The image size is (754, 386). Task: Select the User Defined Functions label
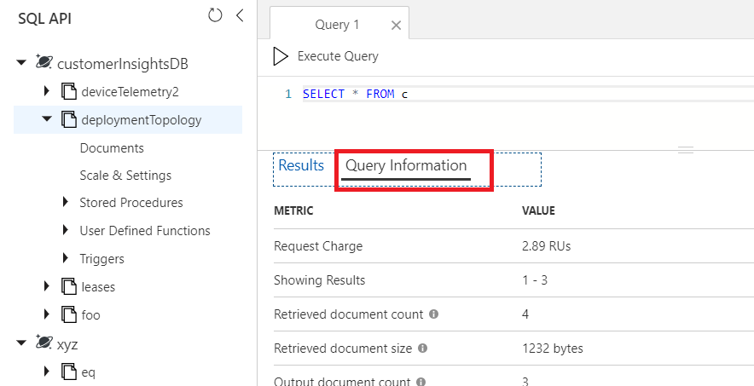[145, 231]
